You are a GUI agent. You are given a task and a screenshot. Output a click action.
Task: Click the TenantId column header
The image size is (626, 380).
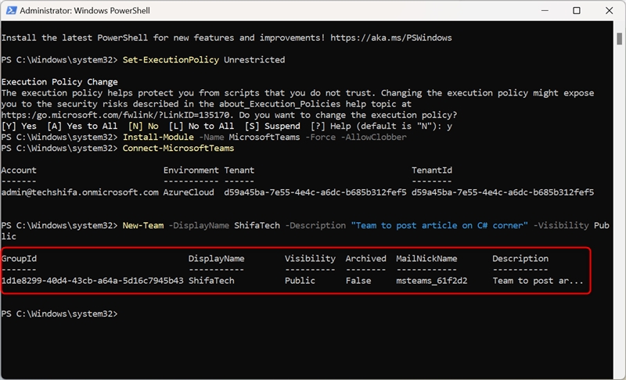click(x=432, y=170)
